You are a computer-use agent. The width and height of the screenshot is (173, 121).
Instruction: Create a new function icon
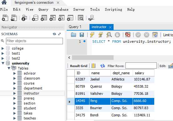(x=70, y=18)
